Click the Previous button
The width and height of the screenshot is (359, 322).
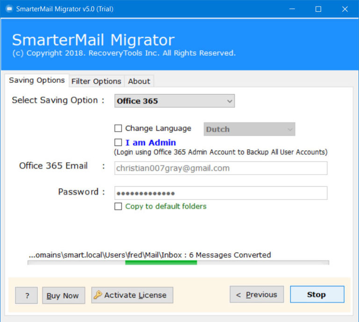257,294
